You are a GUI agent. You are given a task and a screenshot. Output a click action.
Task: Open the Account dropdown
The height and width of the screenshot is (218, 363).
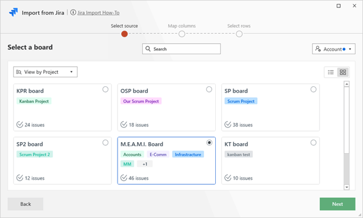(333, 49)
